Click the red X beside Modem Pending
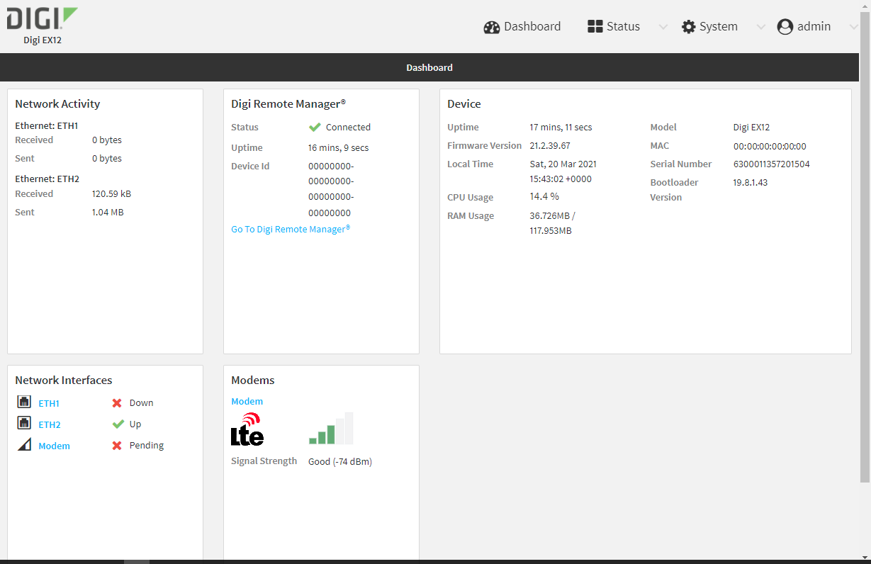Screen dimensions: 871x564 click(x=117, y=446)
